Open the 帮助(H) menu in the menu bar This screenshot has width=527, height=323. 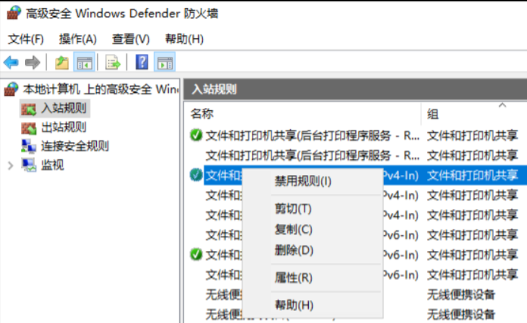[184, 39]
